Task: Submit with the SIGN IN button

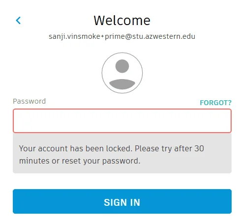Action: click(x=122, y=201)
